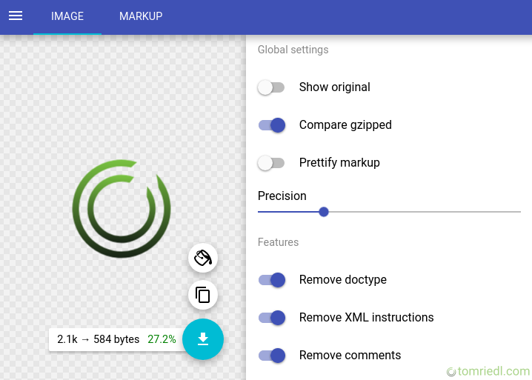
Task: Disable Remove XML instructions toggle
Action: pyautogui.click(x=271, y=318)
